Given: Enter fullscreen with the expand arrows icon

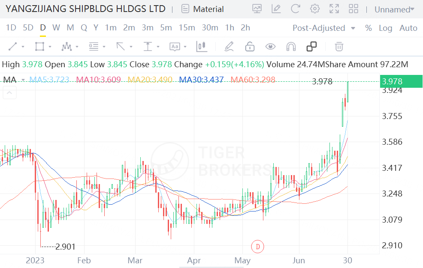Looking at the screenshot, I should (334, 9).
